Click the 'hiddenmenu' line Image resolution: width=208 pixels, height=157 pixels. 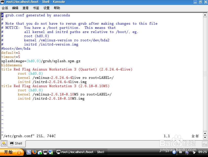click(12, 65)
